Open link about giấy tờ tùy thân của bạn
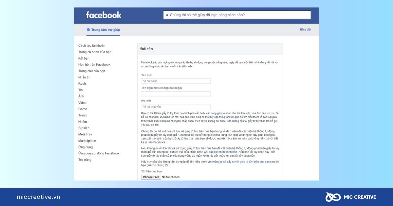Screen dimensions: 393x206 240,162
